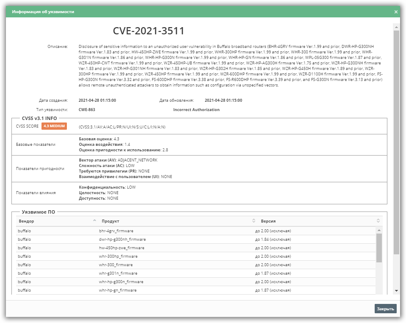Click the Информация об уязвимости title bar text

click(x=43, y=12)
